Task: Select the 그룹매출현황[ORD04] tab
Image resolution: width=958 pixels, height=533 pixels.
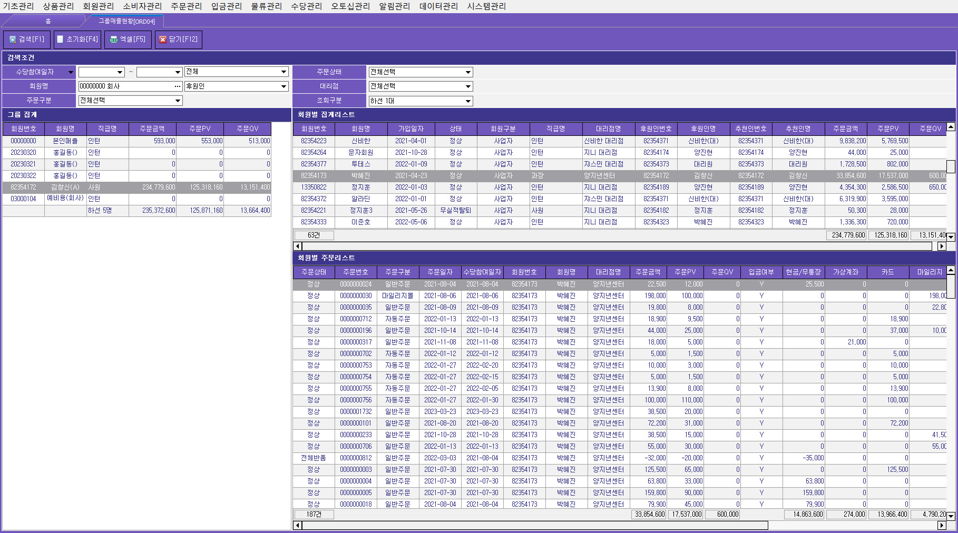Action: click(x=126, y=21)
